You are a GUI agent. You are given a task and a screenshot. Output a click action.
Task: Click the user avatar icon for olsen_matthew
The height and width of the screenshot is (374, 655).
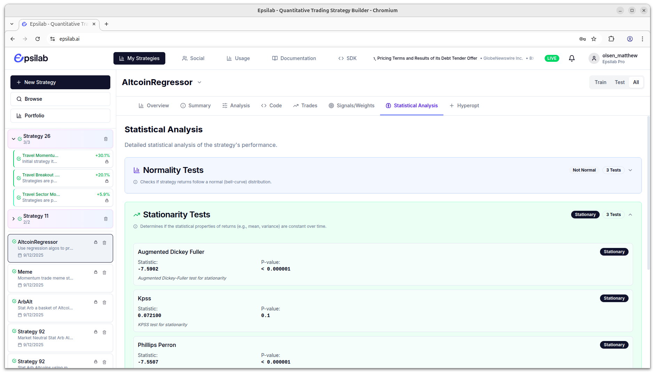pyautogui.click(x=594, y=58)
